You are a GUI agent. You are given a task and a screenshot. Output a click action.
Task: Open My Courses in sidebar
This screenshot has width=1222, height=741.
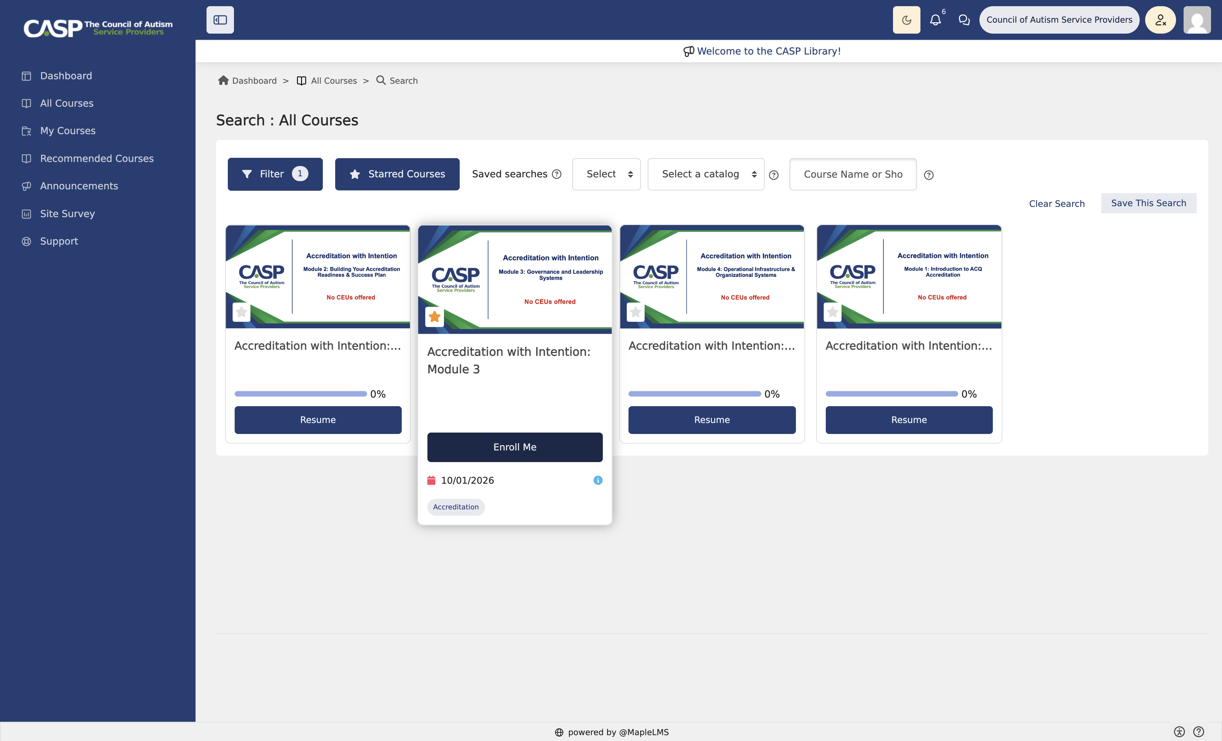(68, 131)
